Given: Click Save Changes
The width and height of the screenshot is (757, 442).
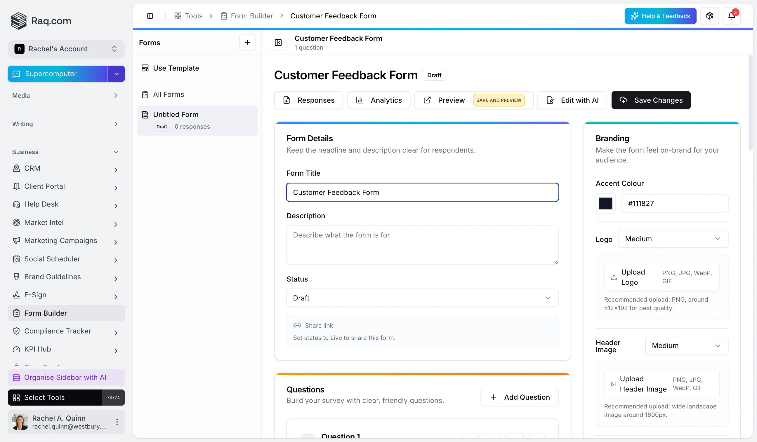Looking at the screenshot, I should click(651, 100).
